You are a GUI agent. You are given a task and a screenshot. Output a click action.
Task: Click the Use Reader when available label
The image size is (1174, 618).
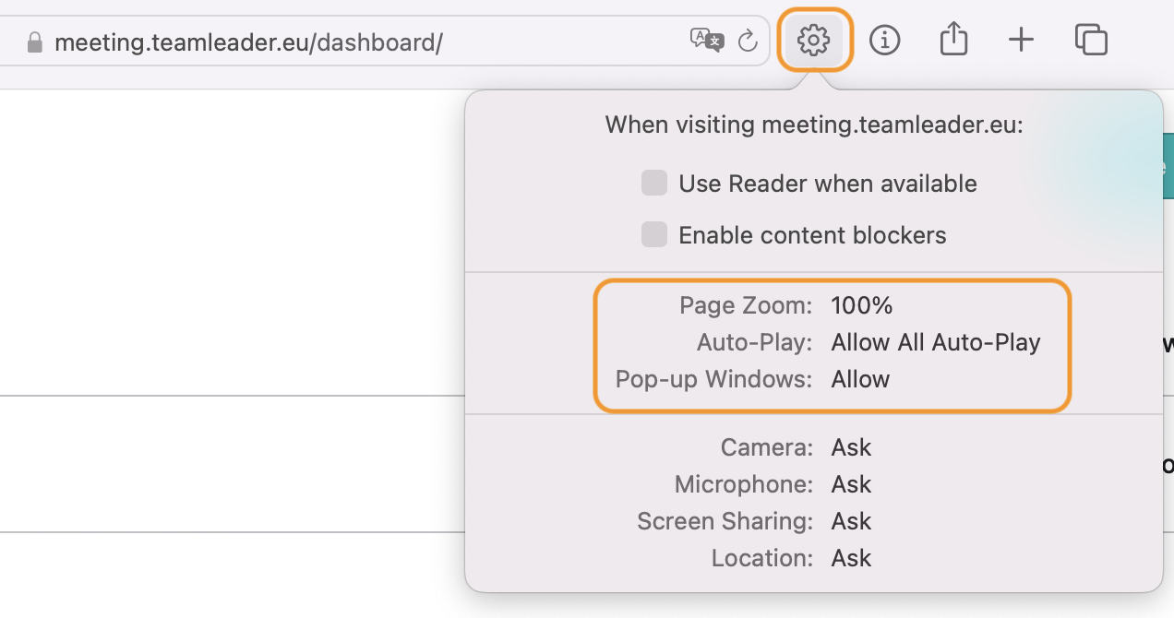point(828,184)
